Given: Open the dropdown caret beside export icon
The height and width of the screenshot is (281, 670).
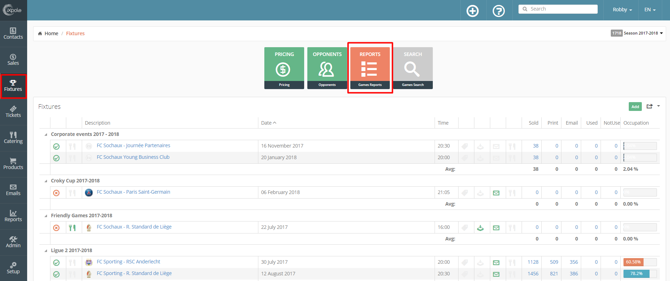Looking at the screenshot, I should pyautogui.click(x=658, y=106).
